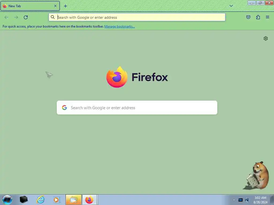Close the New Tab tab
This screenshot has height=205, width=274.
[x=55, y=6]
